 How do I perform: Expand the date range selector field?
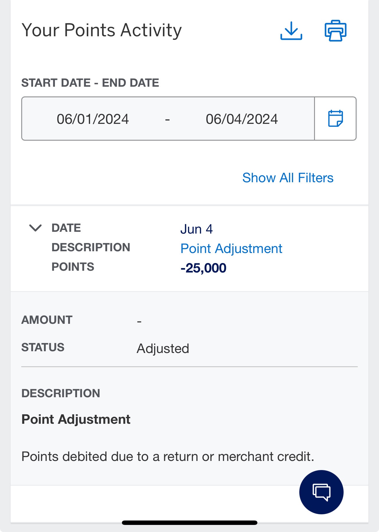coord(168,119)
